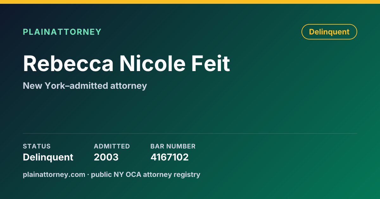Click the yellow accent bar at top
The height and width of the screenshot is (199, 380).
coord(190,2)
